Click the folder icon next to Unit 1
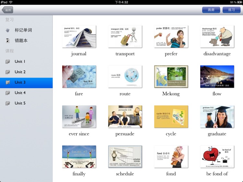The height and width of the screenshot is (182, 243). point(8,61)
